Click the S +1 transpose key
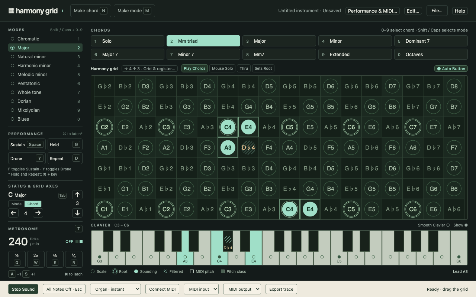The image size is (476, 297). coord(26,274)
